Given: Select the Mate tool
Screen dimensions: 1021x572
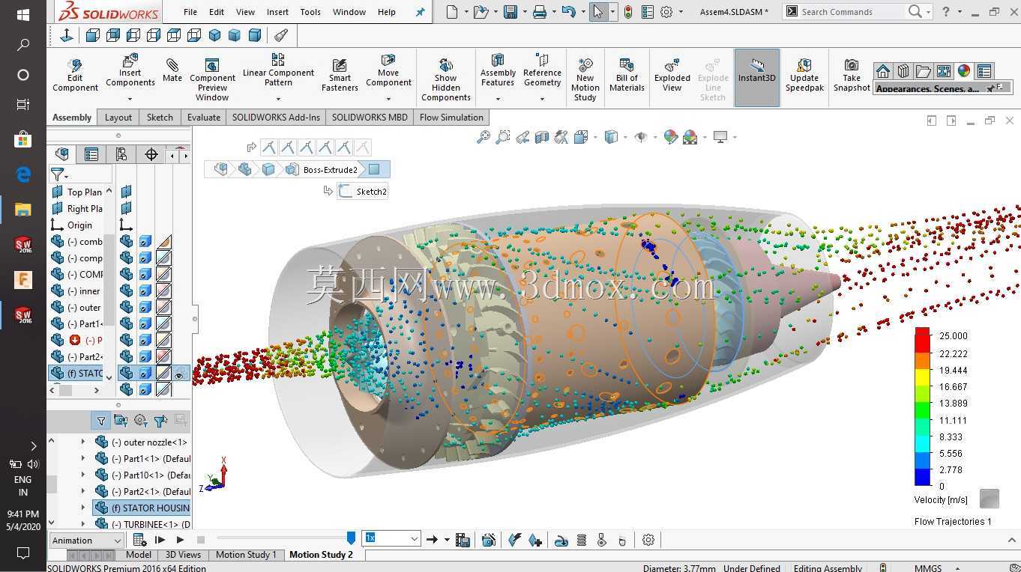Looking at the screenshot, I should click(172, 70).
